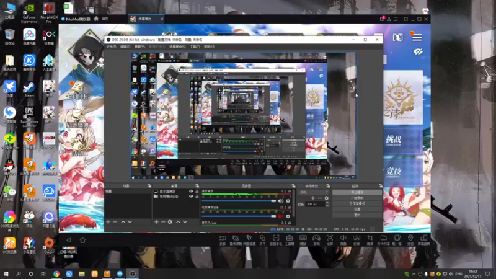Open OBS 场景集合(S) menu
Image resolution: width=496 pixels, height=279 pixels.
pos(177,47)
